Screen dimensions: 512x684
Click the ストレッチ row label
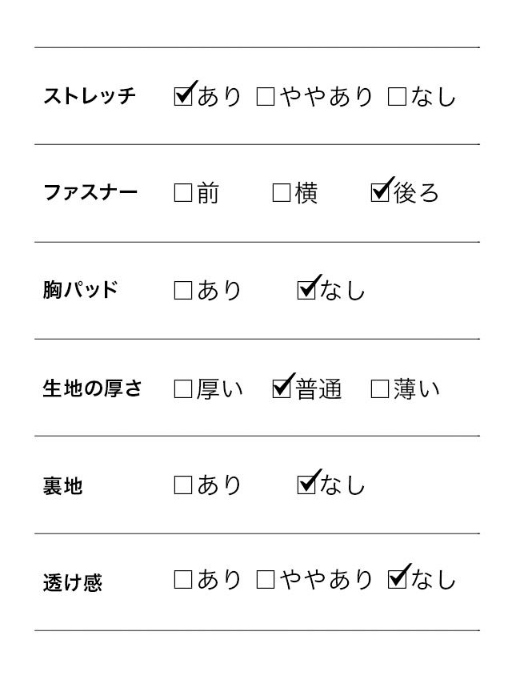pos(90,97)
